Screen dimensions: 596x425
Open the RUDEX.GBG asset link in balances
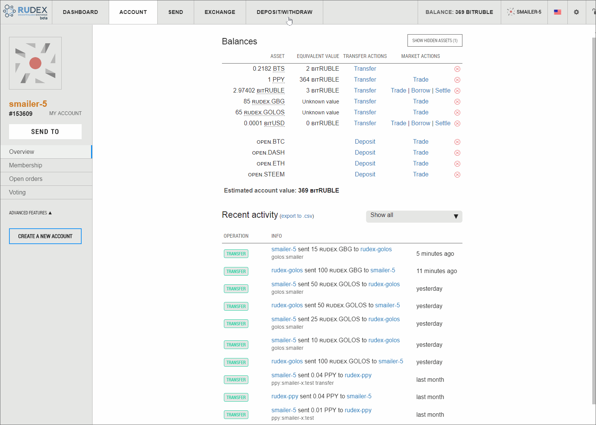coord(268,102)
